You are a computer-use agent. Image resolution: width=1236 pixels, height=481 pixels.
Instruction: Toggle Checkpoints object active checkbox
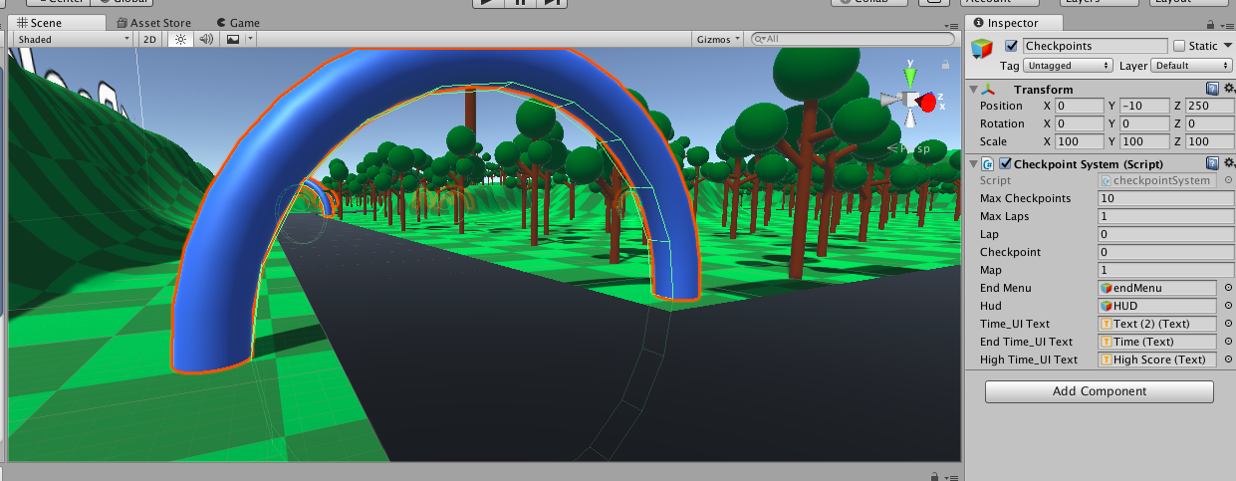click(x=1012, y=46)
